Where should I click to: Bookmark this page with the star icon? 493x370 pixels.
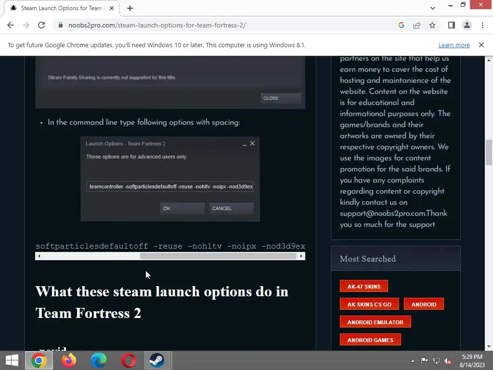point(432,25)
